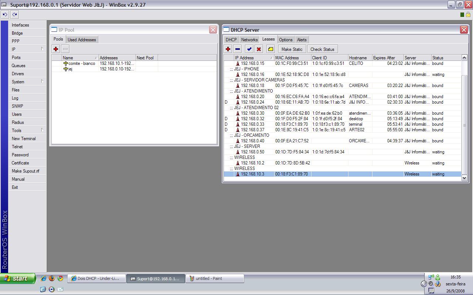This screenshot has width=473, height=295.
Task: Open Interfaces from the sidebar menu
Action: click(27, 25)
